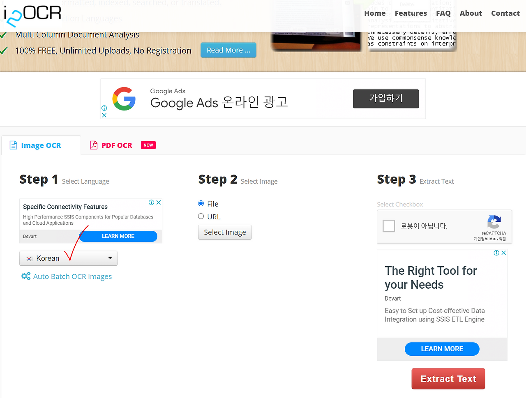Click LEARN MORE in the Specific Connectivity ad
The height and width of the screenshot is (398, 526).
click(x=118, y=236)
